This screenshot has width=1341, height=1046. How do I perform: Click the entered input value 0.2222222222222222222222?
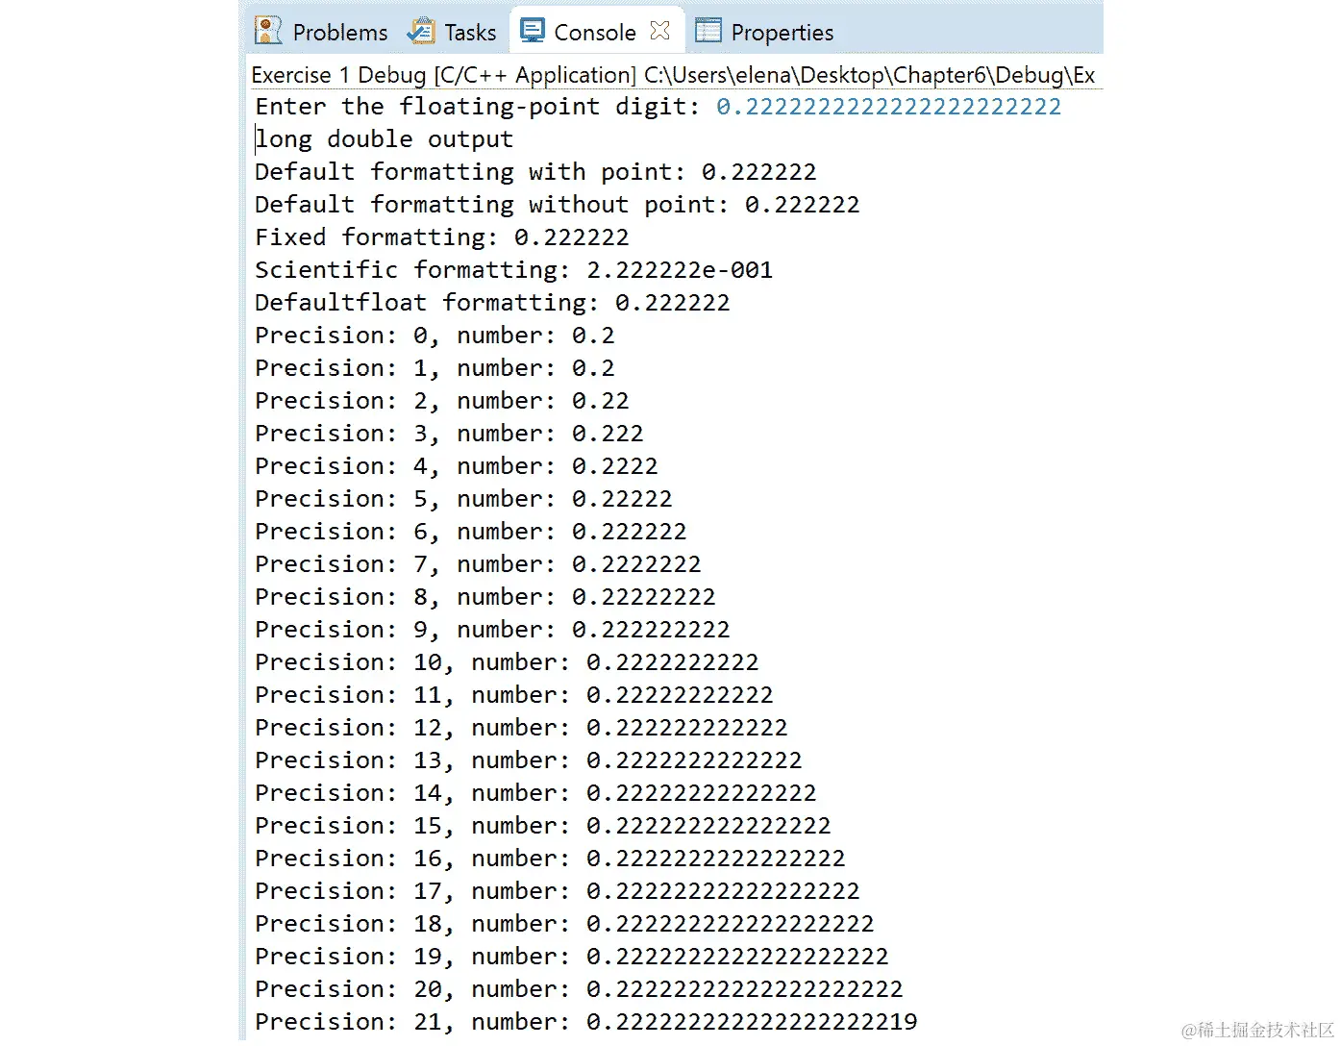[889, 107]
